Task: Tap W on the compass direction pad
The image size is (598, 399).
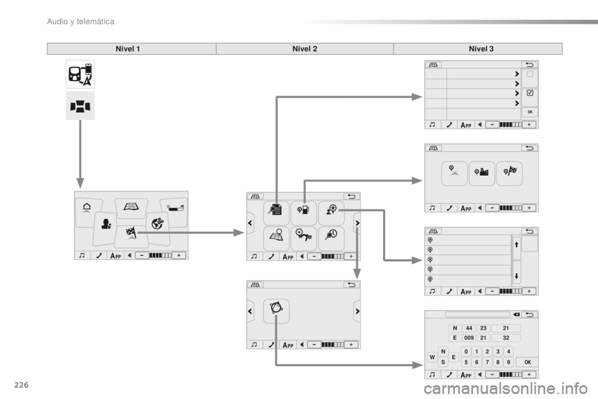Action: coord(432,357)
